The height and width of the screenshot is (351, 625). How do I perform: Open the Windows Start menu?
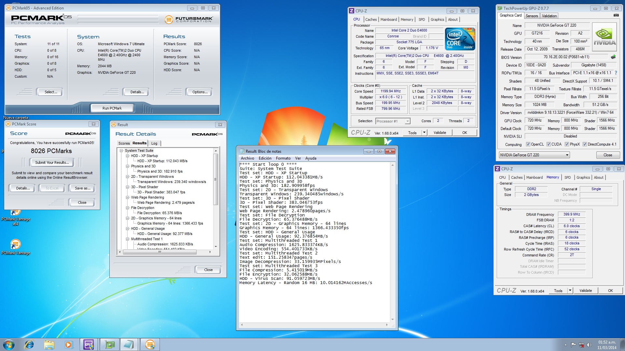pos(8,344)
